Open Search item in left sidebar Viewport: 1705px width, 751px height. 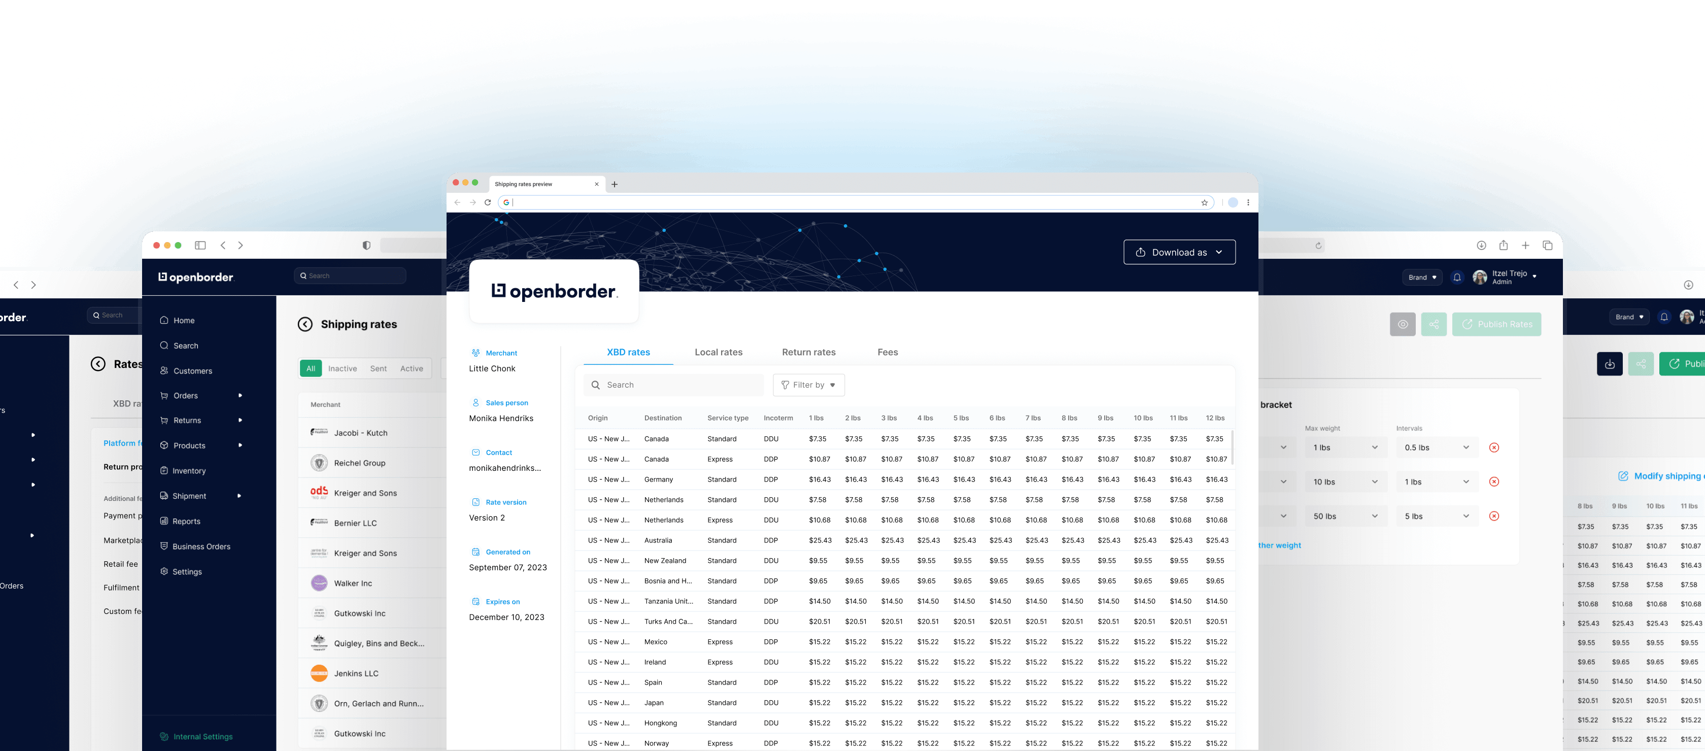pos(179,346)
